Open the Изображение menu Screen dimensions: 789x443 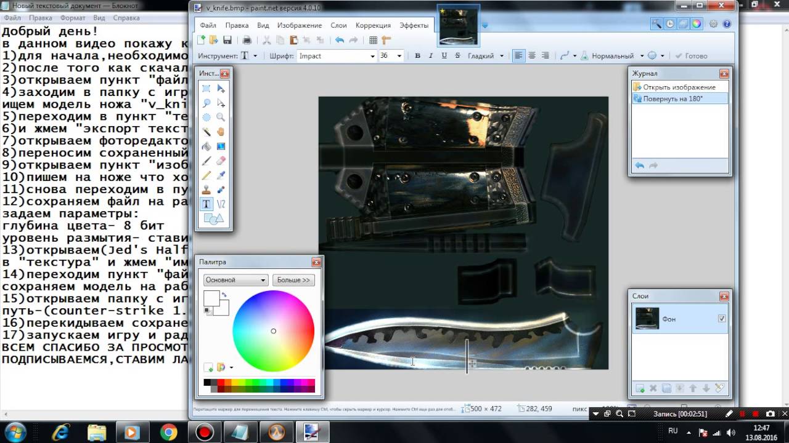[x=300, y=25]
